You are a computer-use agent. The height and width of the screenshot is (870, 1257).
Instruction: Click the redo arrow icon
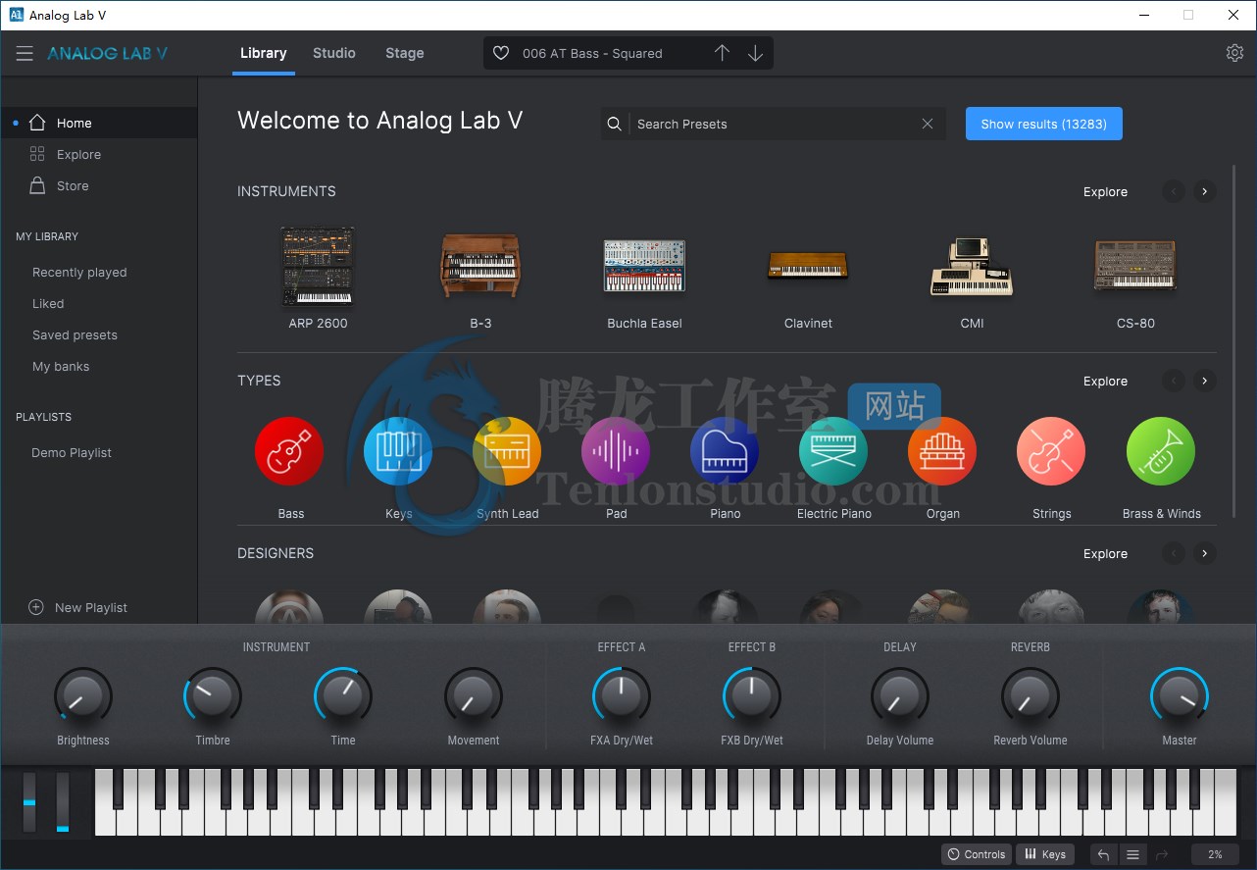pyautogui.click(x=1162, y=854)
